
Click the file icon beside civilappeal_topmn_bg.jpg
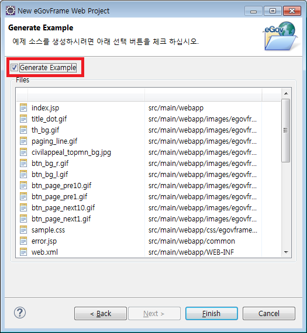coord(23,152)
